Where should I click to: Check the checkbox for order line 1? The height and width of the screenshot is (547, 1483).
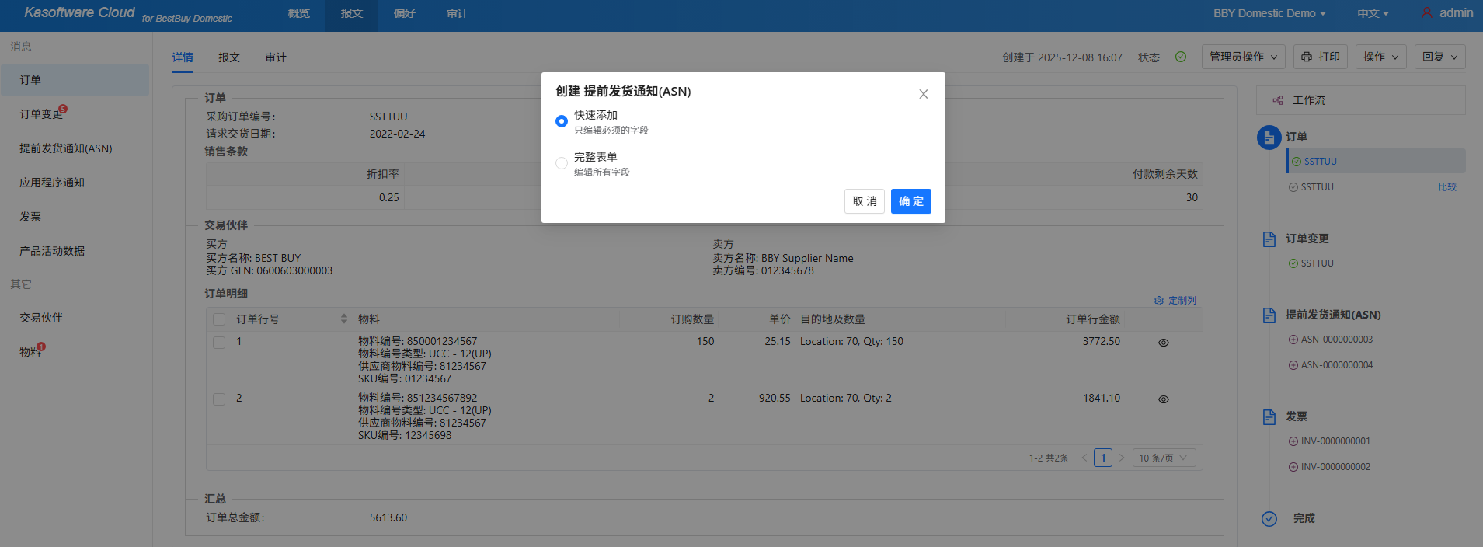(219, 343)
